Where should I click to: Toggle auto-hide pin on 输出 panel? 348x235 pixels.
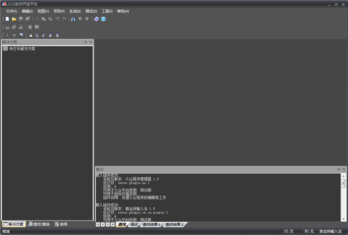pos(338,169)
